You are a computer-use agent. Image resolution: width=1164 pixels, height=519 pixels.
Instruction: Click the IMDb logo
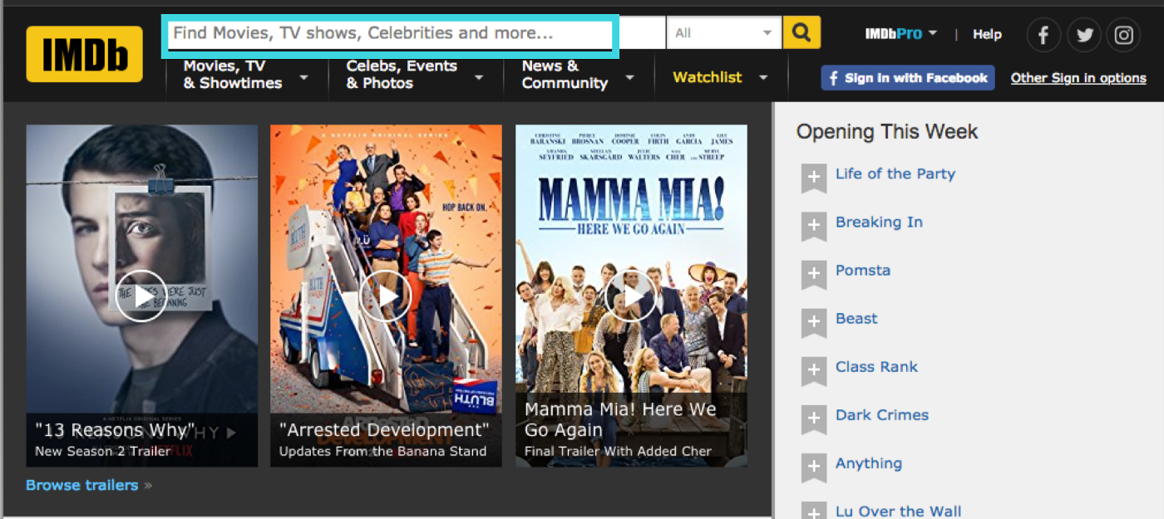point(84,55)
